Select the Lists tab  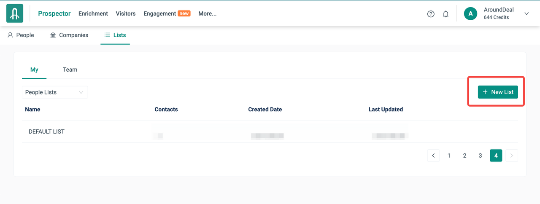tap(115, 35)
